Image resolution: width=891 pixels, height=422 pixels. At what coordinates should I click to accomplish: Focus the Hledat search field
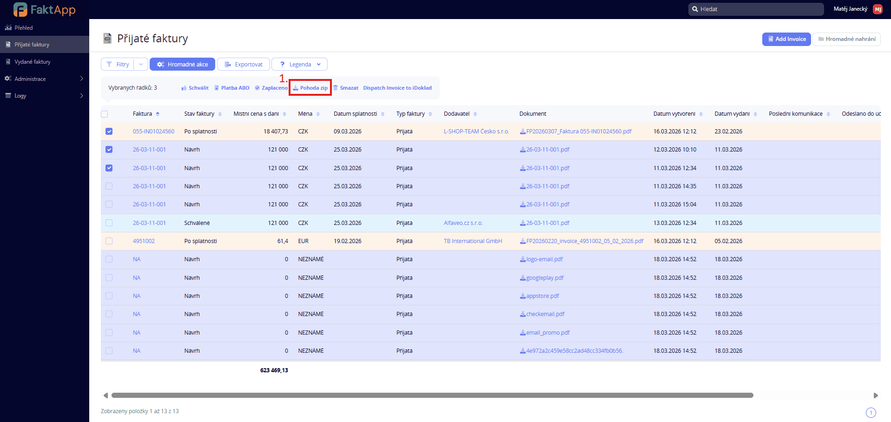pyautogui.click(x=756, y=9)
